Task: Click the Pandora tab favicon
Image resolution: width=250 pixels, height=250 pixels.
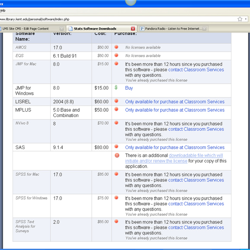Action: point(142,29)
